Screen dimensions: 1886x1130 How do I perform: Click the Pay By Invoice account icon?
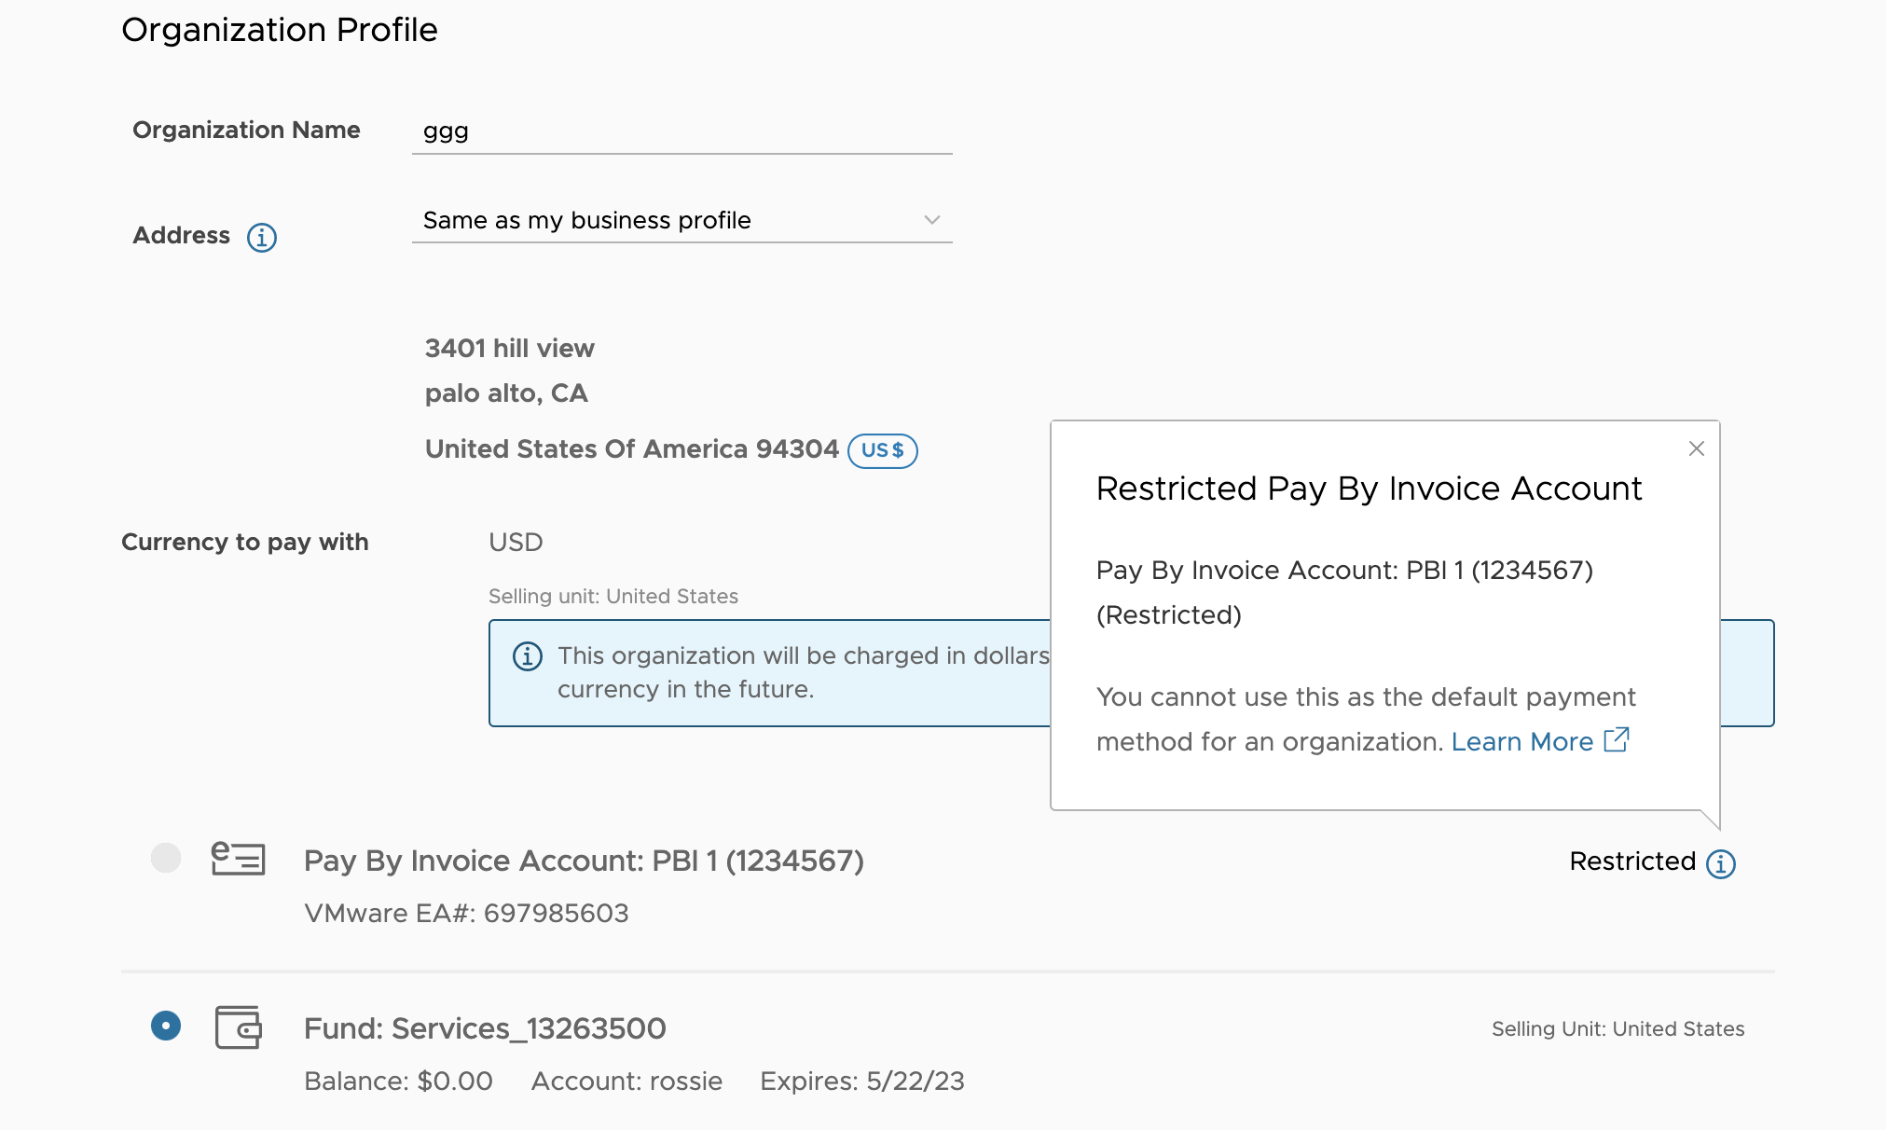[x=237, y=860]
